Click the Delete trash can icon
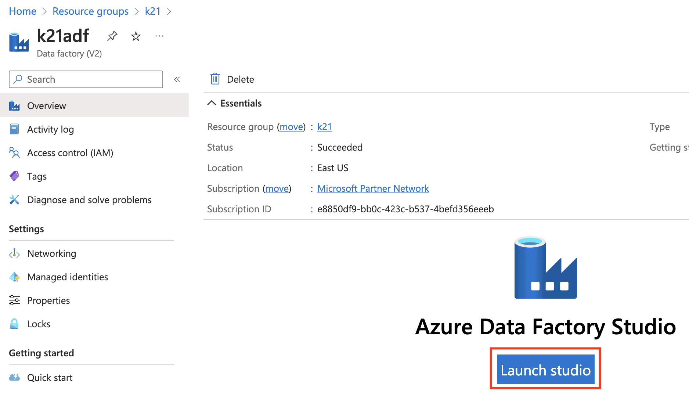Image resolution: width=689 pixels, height=396 pixels. [215, 79]
